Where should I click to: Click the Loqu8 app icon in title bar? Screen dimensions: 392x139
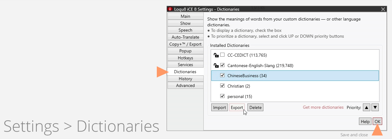coord(170,9)
